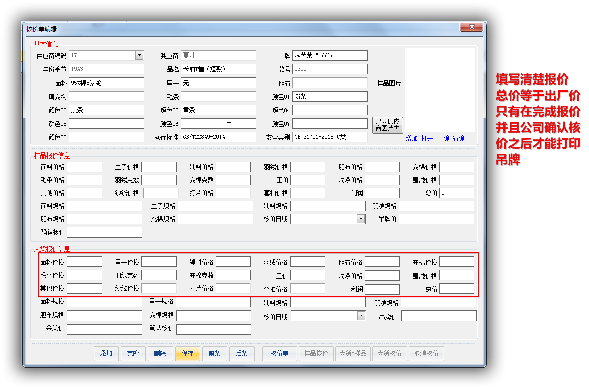Expand the sample 核价日期 date dropdown
Viewport: 589px width, 389px height.
tap(361, 219)
